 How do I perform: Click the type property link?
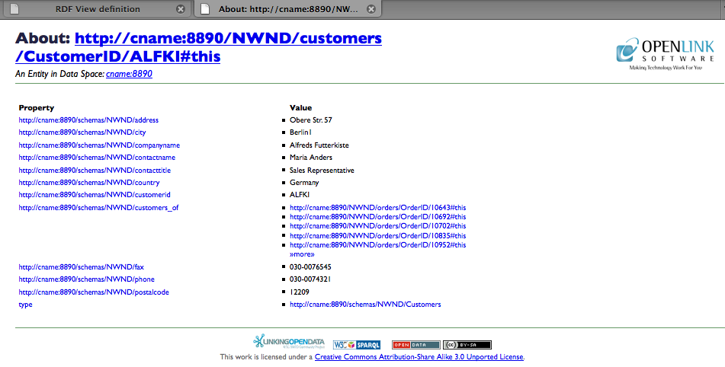[x=26, y=305]
